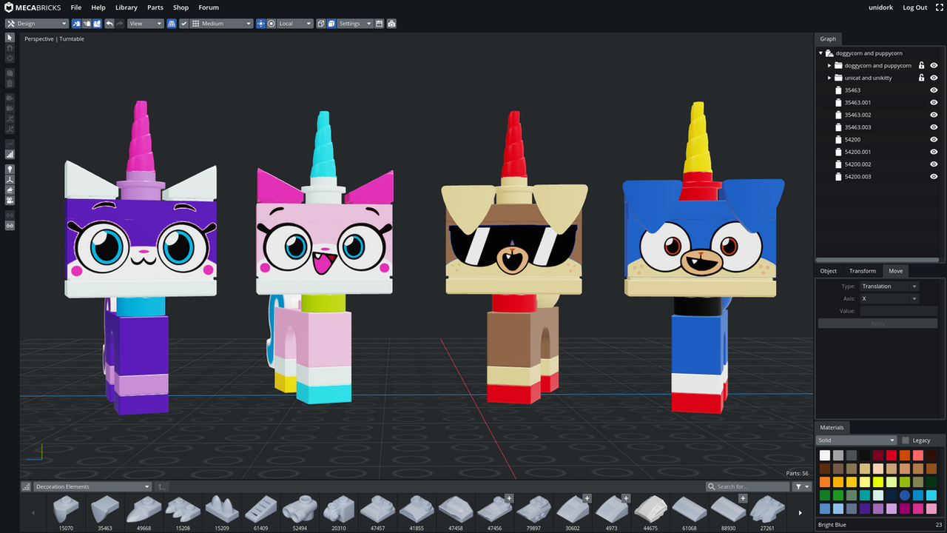The width and height of the screenshot is (947, 533).
Task: Open the Parts menu
Action: [155, 7]
